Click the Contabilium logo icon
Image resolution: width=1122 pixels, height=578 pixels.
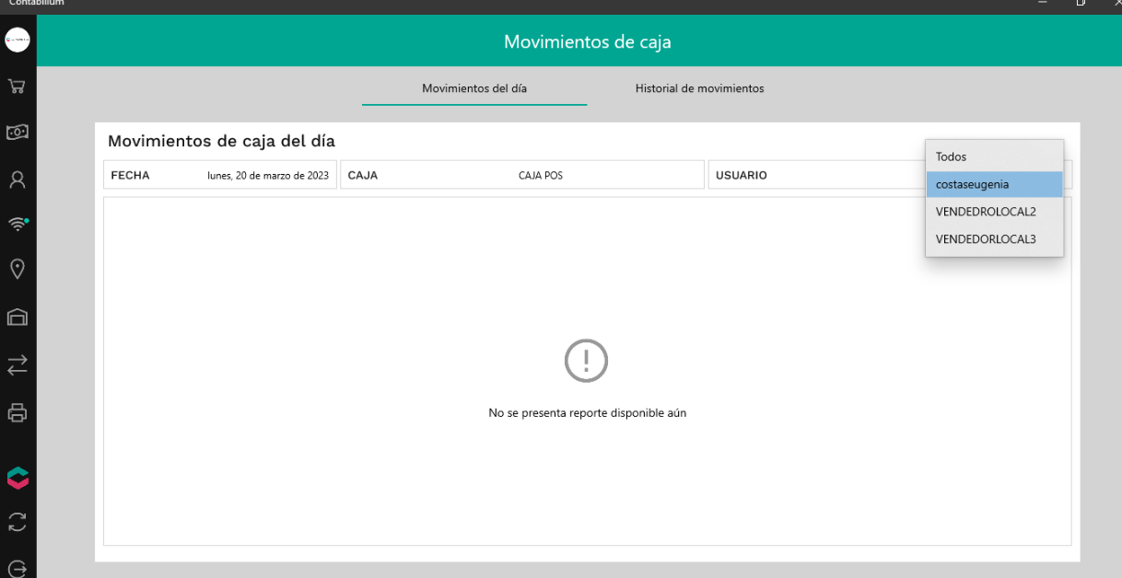[18, 478]
